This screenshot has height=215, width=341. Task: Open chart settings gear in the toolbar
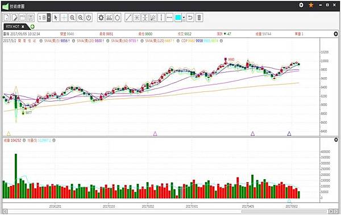tap(101, 18)
